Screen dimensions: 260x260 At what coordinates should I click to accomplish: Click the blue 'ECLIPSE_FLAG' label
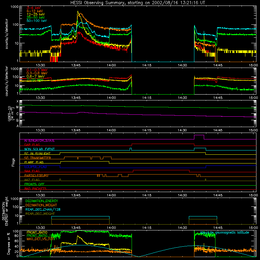35,167
